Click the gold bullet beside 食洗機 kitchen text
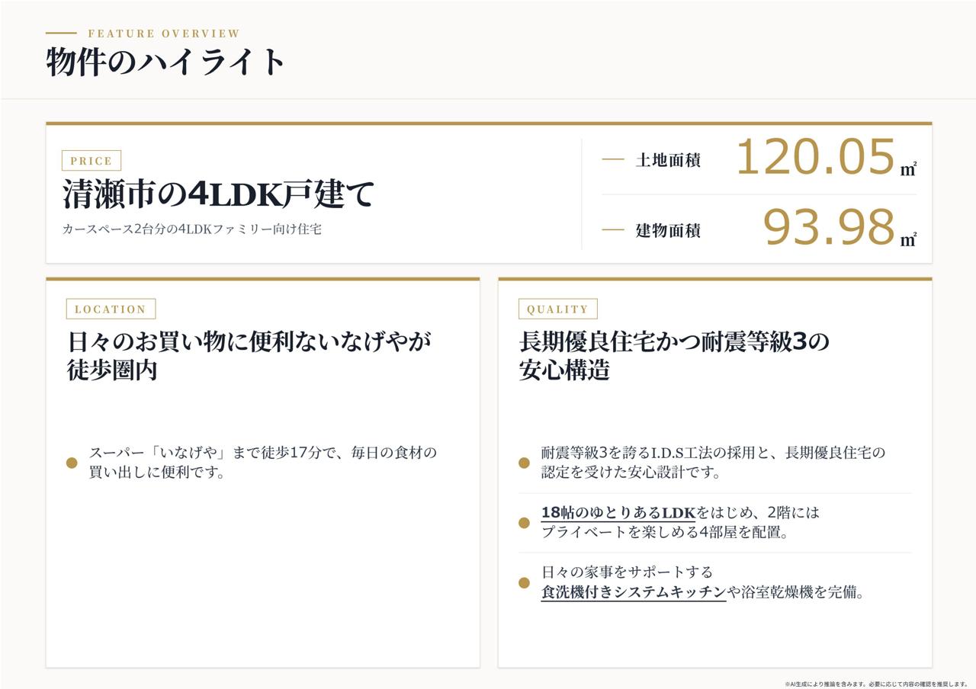 tap(524, 583)
